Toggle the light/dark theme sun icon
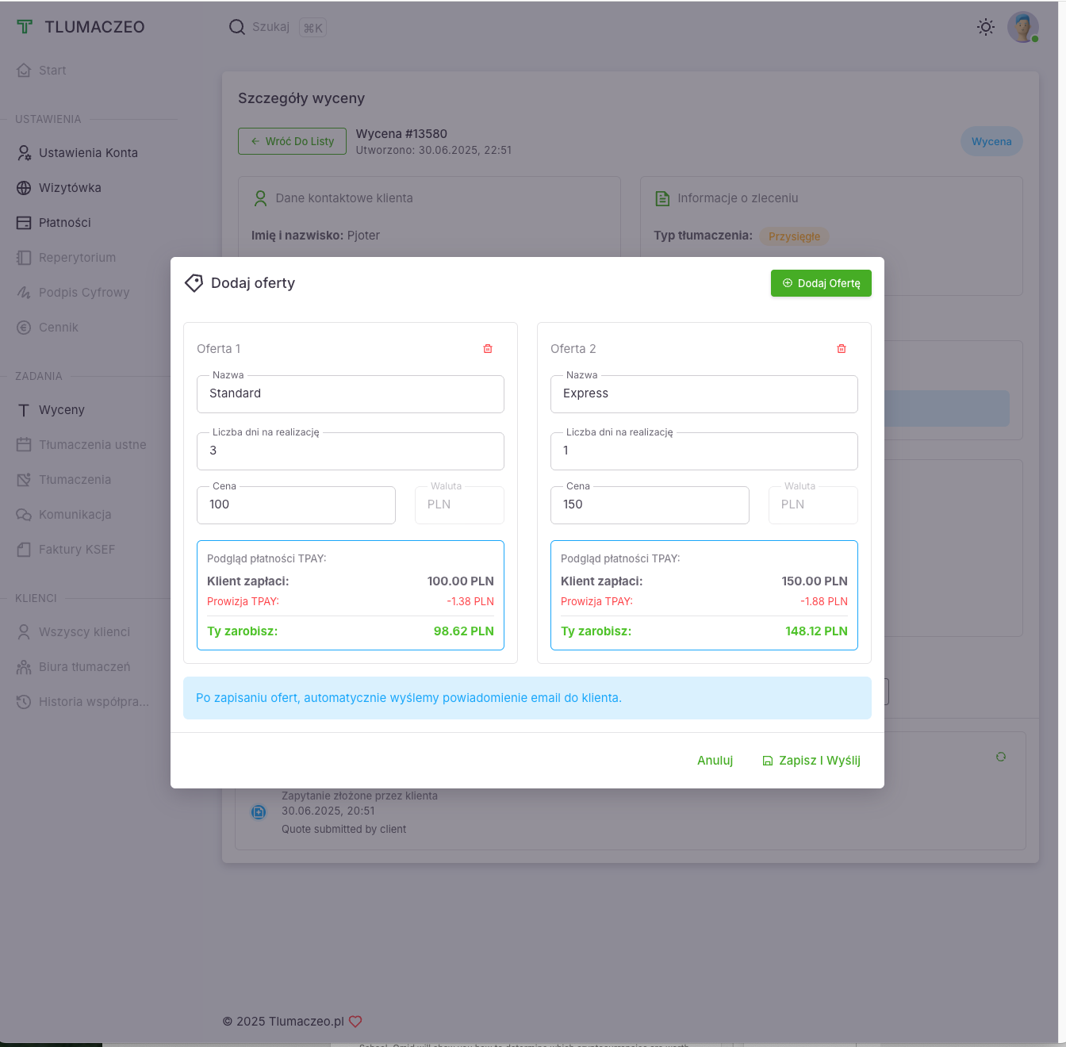 coord(986,27)
